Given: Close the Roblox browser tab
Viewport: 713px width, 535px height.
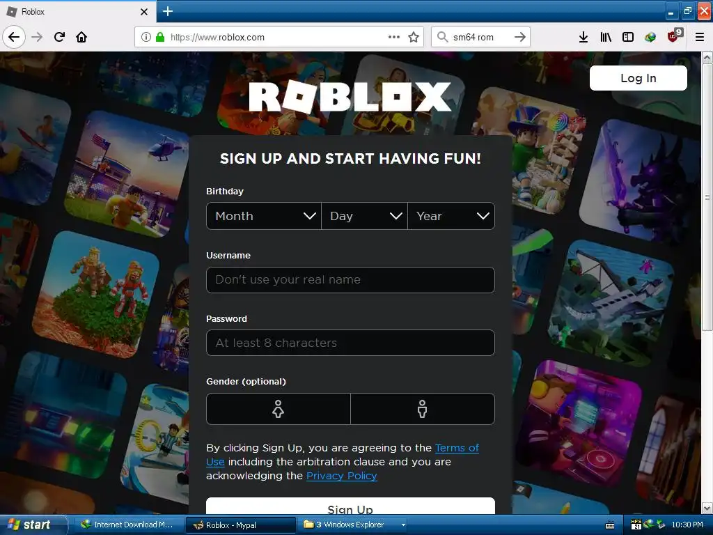Looking at the screenshot, I should tap(144, 12).
